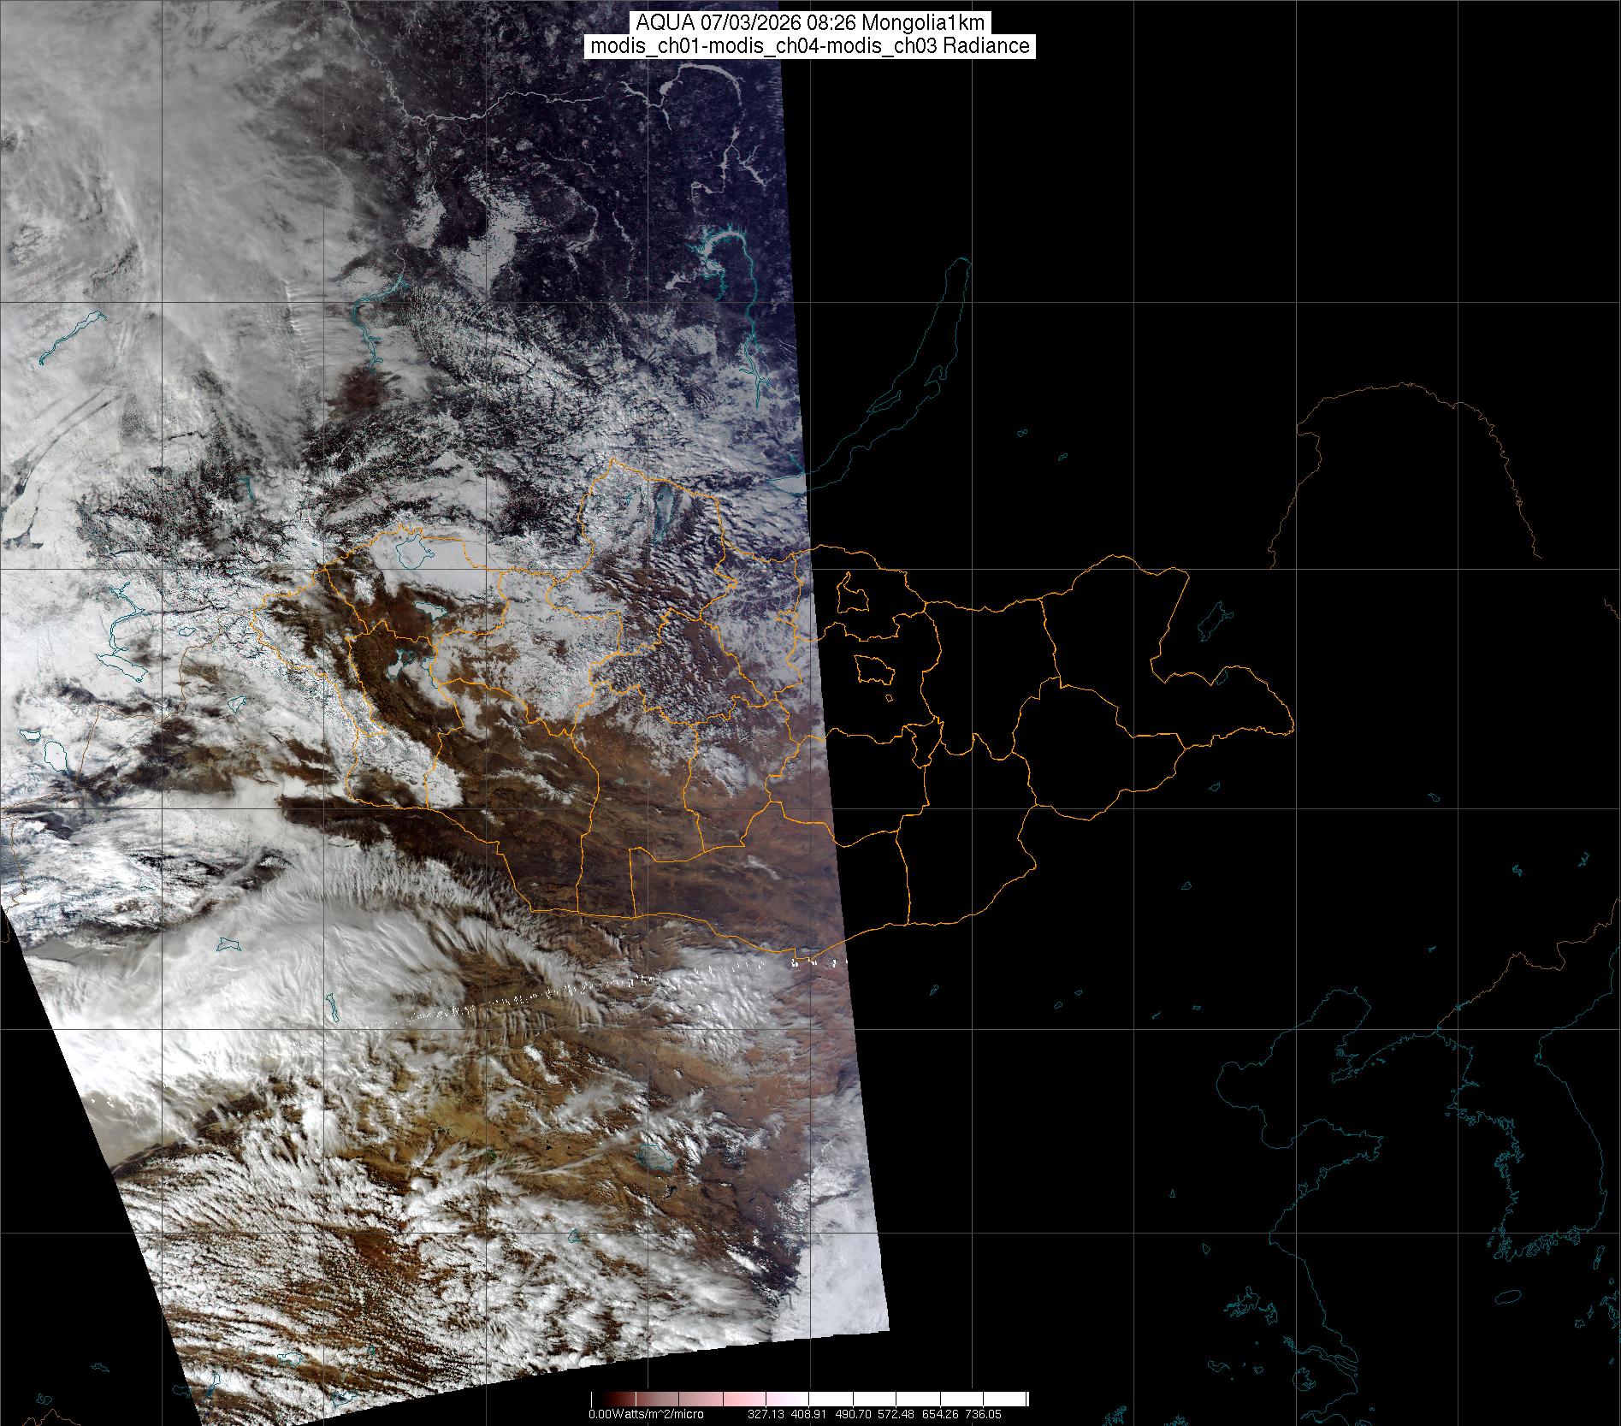Click the title line "AQUA 07/03/2026 08:26 Mongolia1km"

point(810,24)
